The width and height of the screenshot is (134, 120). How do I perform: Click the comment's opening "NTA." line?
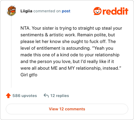tap(71, 28)
